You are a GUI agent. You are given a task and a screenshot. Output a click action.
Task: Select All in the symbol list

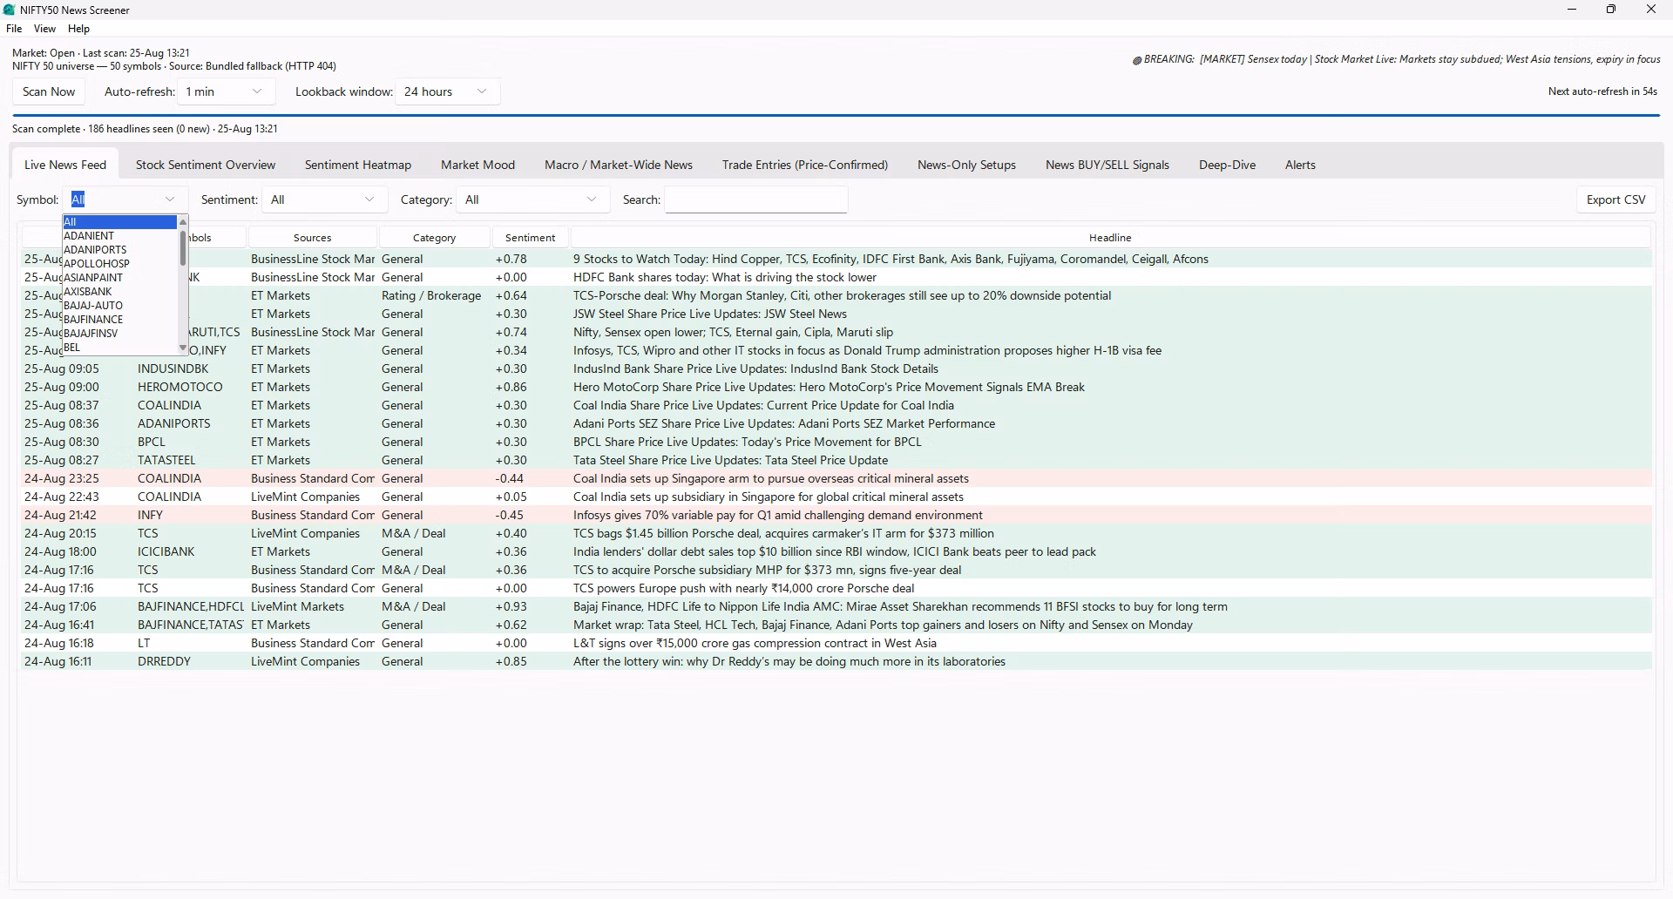120,222
